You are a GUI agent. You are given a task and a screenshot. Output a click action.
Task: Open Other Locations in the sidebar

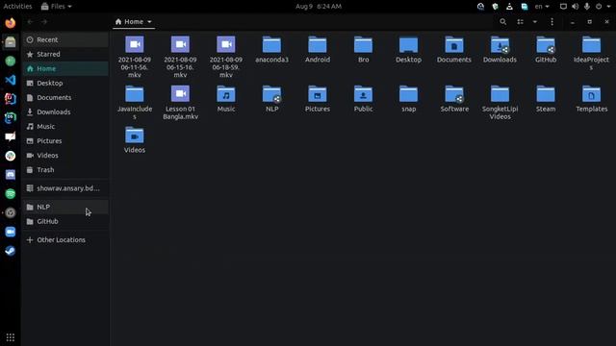(x=65, y=239)
